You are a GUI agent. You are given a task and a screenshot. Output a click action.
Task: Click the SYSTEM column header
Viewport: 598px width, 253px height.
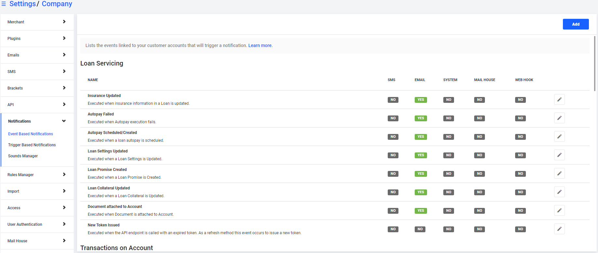450,80
